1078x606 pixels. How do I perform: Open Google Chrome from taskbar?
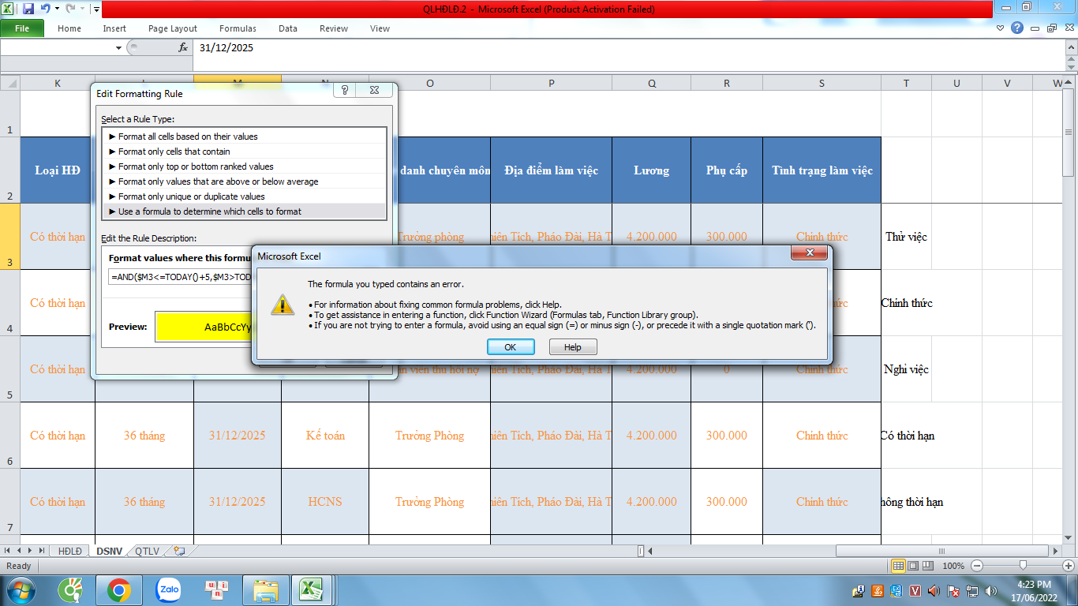click(x=119, y=589)
